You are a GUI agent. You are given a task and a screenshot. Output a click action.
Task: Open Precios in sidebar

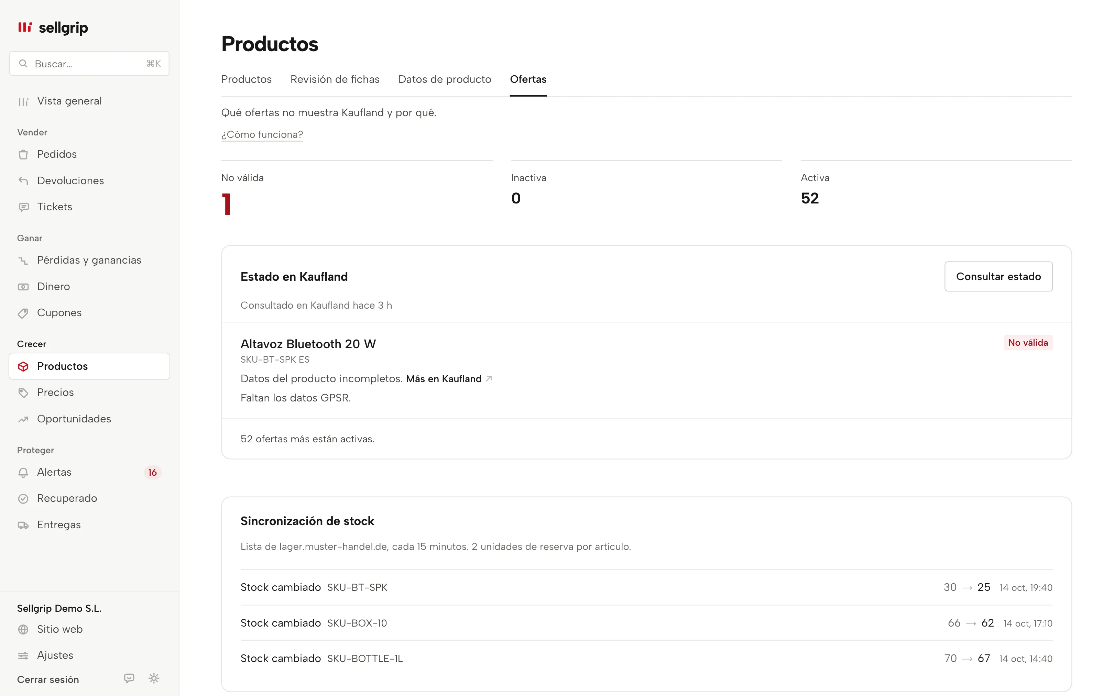point(89,393)
